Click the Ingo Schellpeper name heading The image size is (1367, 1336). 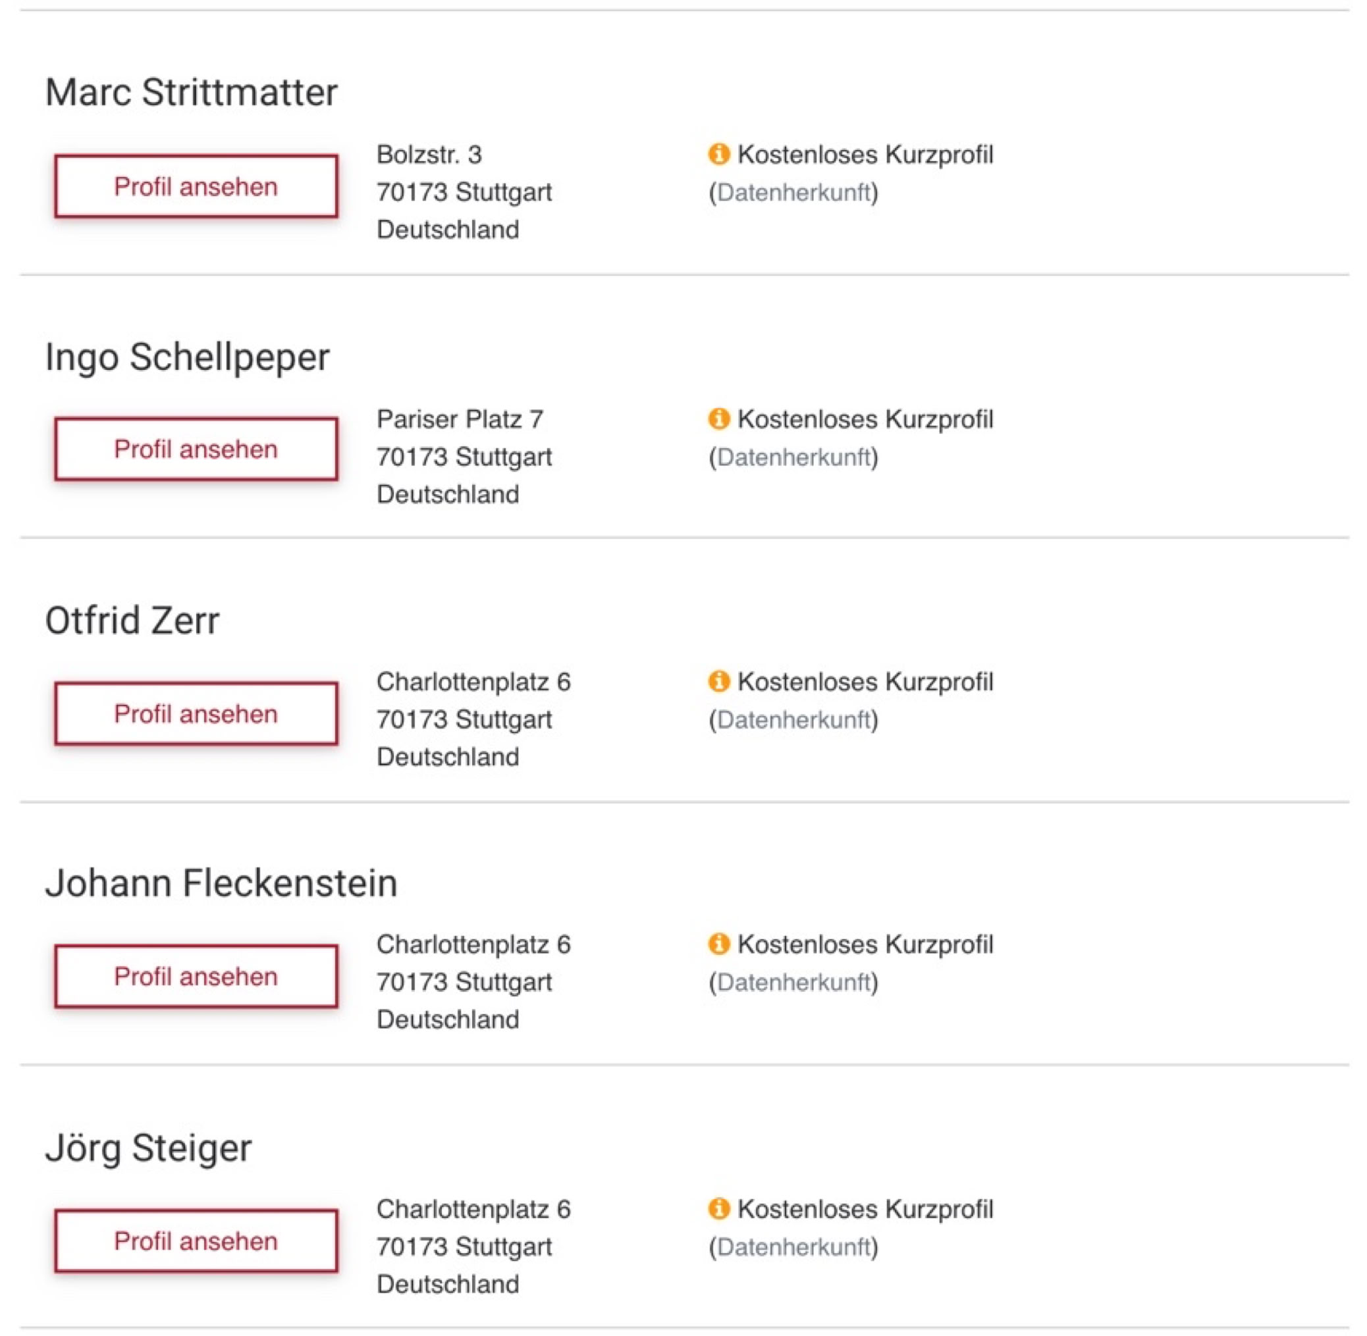pyautogui.click(x=188, y=357)
